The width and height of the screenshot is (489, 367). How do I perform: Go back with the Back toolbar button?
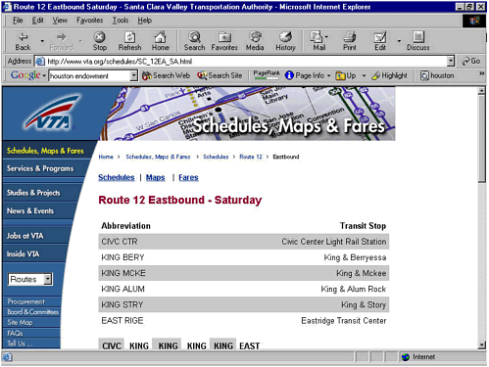pos(23,41)
